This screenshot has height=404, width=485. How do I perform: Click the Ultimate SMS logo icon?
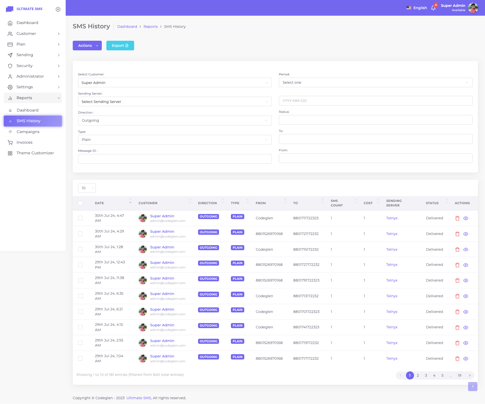pos(10,9)
